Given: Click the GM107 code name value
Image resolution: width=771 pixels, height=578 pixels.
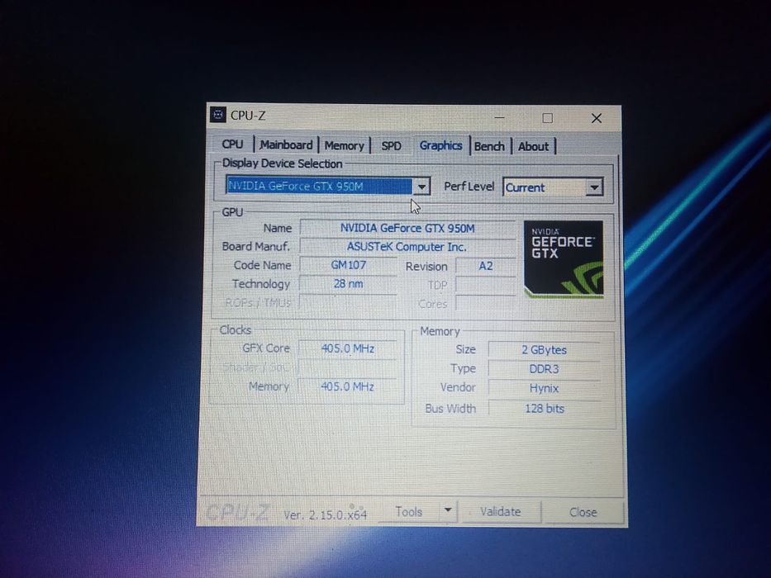Looking at the screenshot, I should [x=348, y=265].
